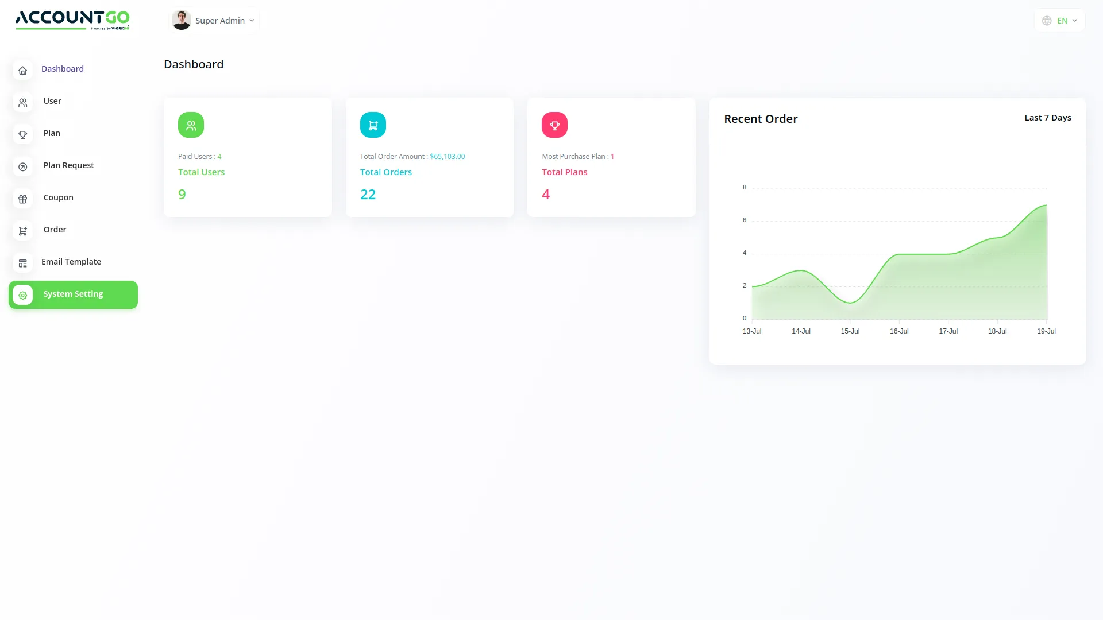The height and width of the screenshot is (620, 1103).
Task: Click the AccountGo logo
Action: (x=72, y=20)
